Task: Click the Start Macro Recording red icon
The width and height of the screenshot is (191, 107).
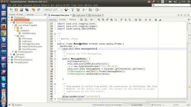Action: (x=146, y=20)
